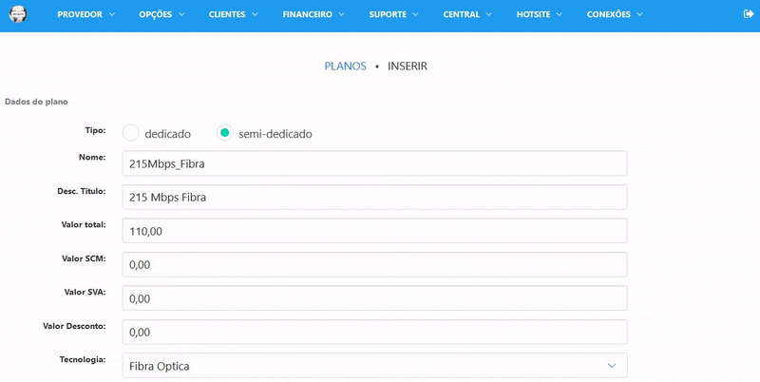Click the Desc. Titulo input field
Image resolution: width=760 pixels, height=382 pixels.
click(374, 197)
